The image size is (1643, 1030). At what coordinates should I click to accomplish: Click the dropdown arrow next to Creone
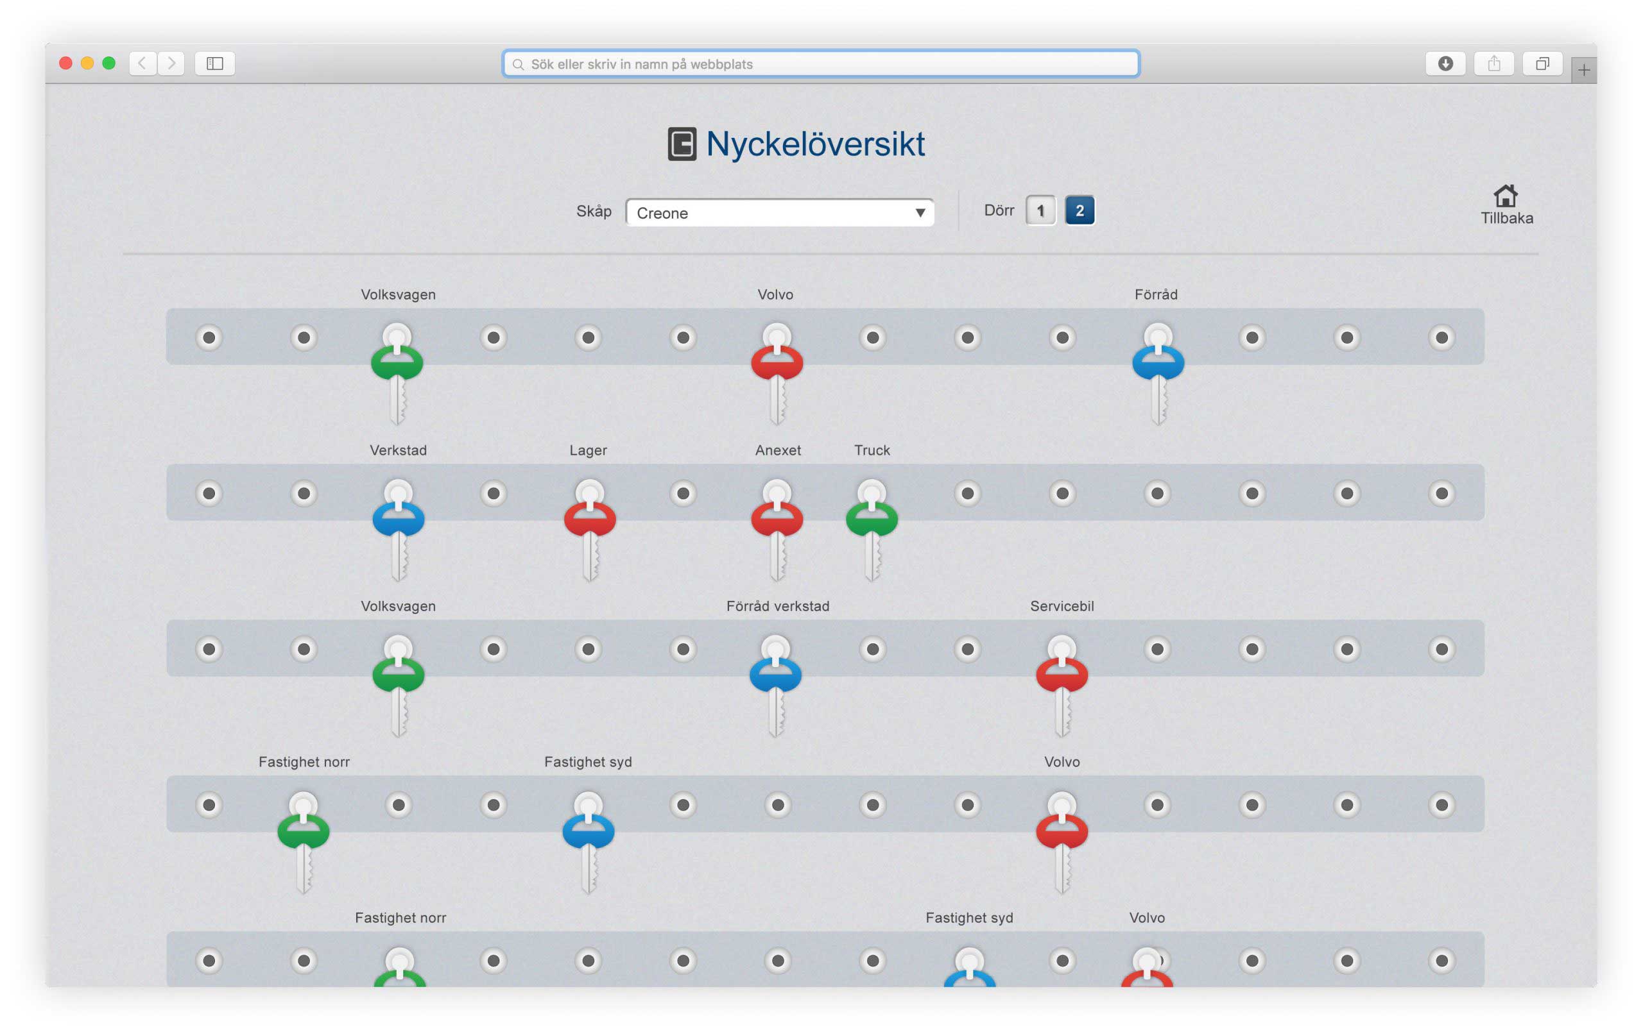[x=920, y=212]
